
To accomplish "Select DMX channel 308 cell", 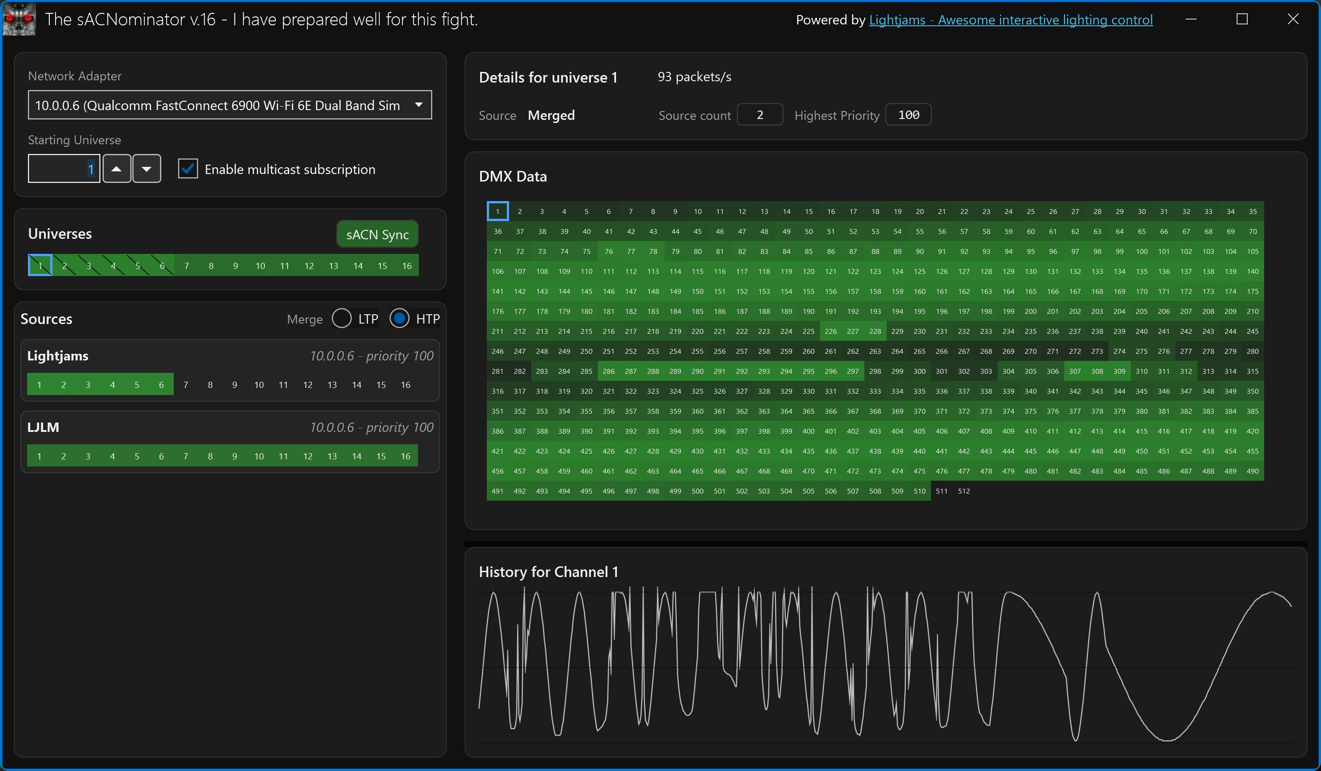I will tap(1097, 371).
